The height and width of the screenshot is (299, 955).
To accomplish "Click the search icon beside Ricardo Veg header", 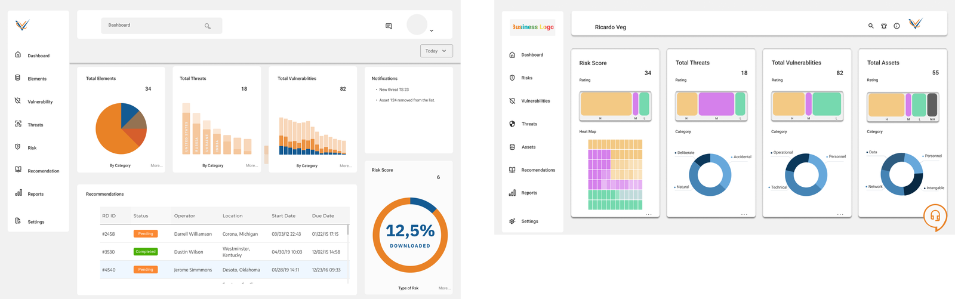I will pyautogui.click(x=871, y=26).
